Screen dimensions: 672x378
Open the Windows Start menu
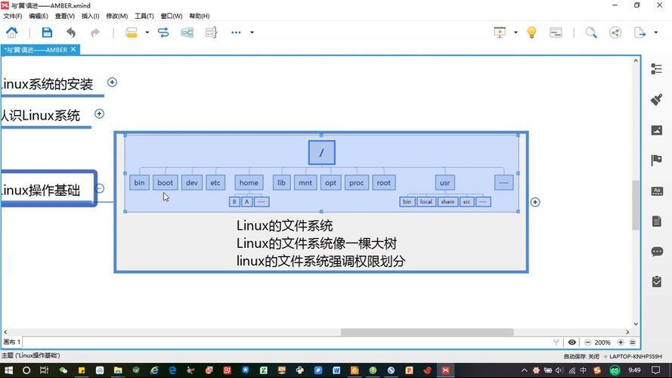(8, 370)
